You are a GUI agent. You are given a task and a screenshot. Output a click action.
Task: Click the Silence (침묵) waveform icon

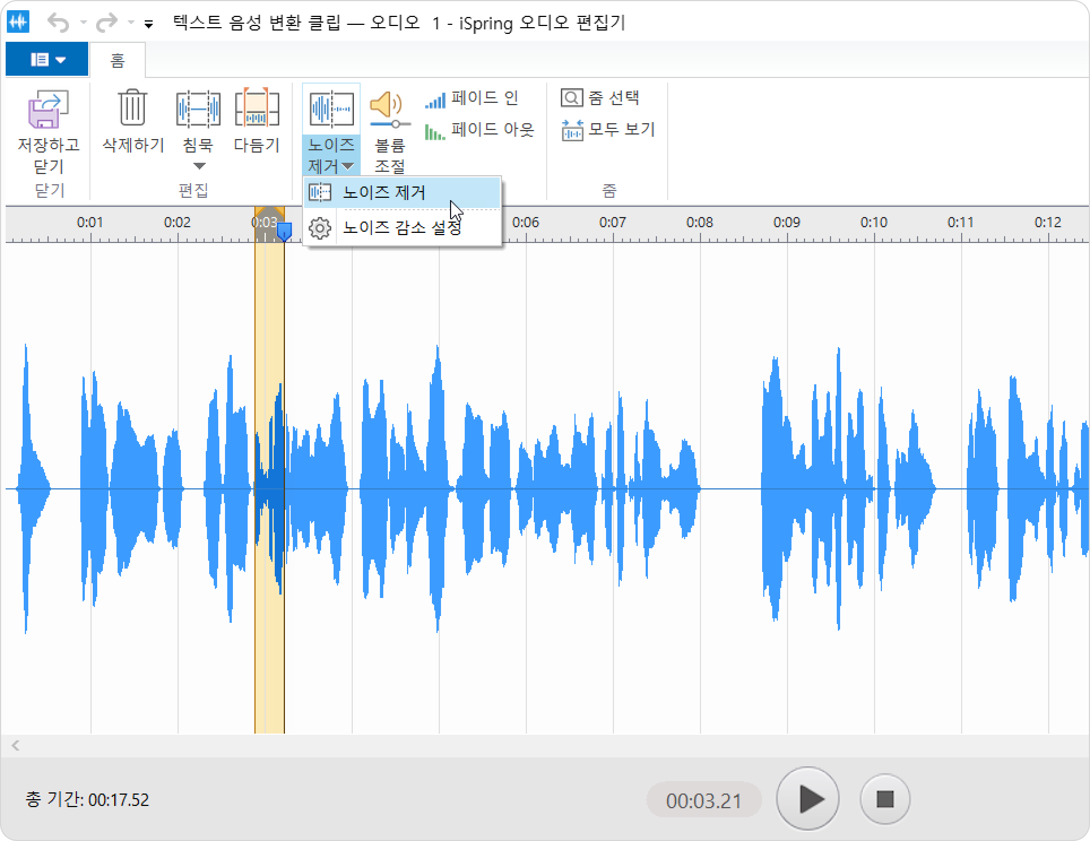[198, 108]
